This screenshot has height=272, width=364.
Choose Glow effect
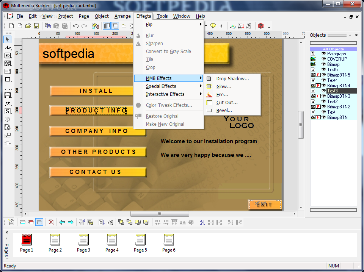pyautogui.click(x=232, y=87)
